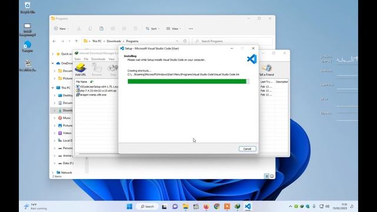Click This PC in the address breadcrumb
This screenshot has height=212, width=377.
tap(97, 41)
